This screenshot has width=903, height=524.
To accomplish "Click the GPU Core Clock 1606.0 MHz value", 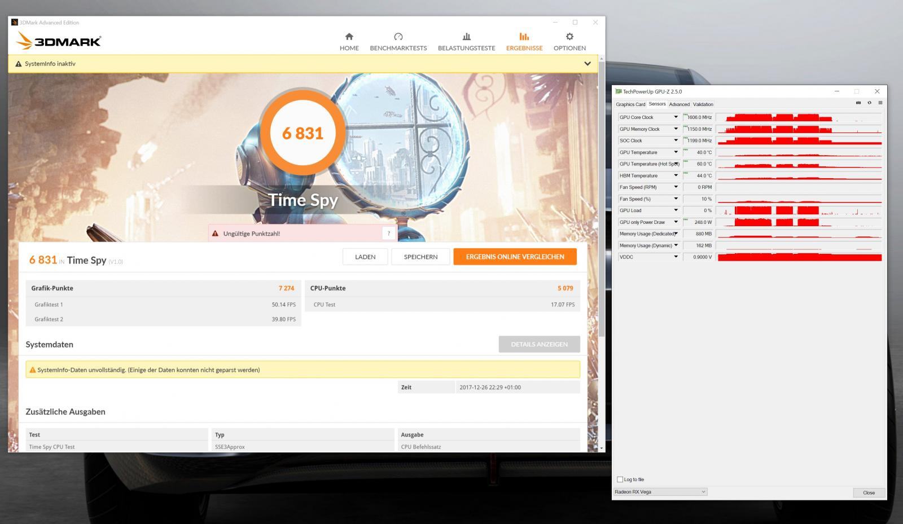I will coord(698,117).
